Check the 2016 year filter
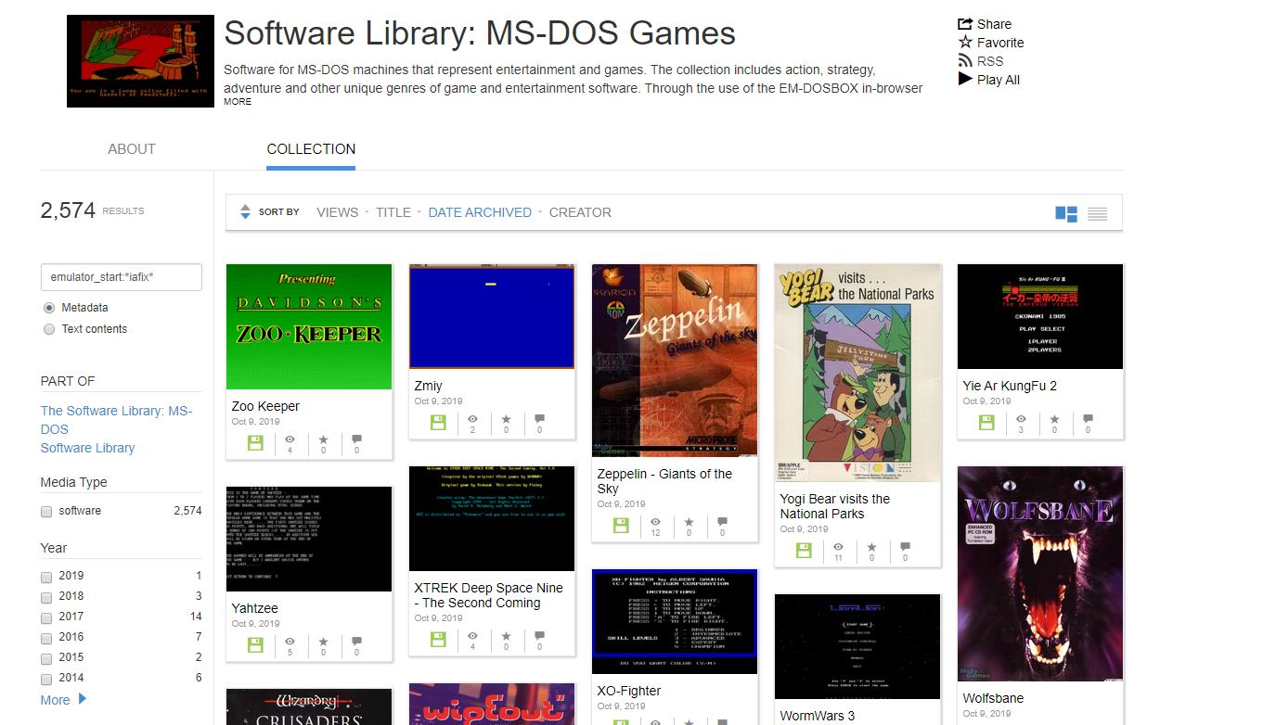This screenshot has width=1263, height=725. pos(46,637)
